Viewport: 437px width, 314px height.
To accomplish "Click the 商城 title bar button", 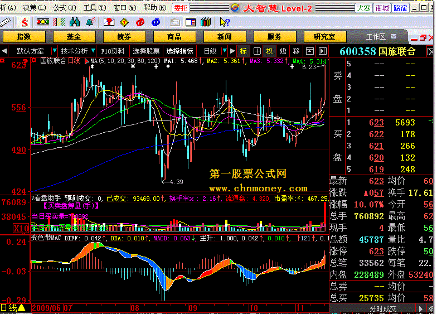I will click(x=382, y=8).
